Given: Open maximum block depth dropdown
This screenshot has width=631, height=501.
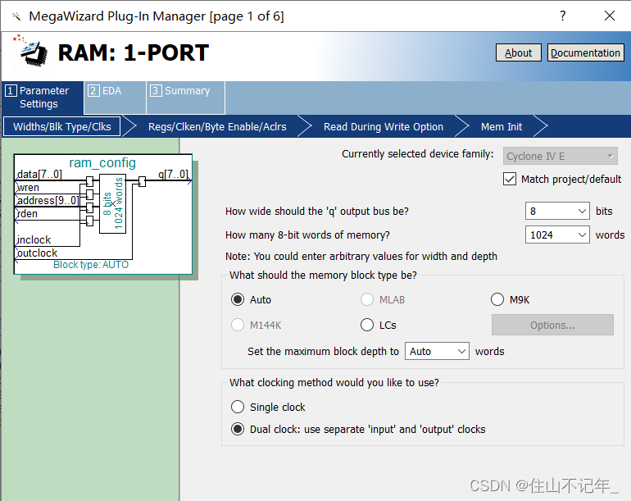Looking at the screenshot, I should [437, 351].
